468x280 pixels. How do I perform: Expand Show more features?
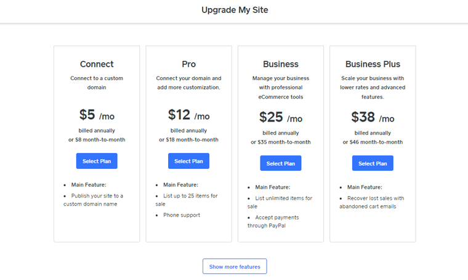(235, 266)
